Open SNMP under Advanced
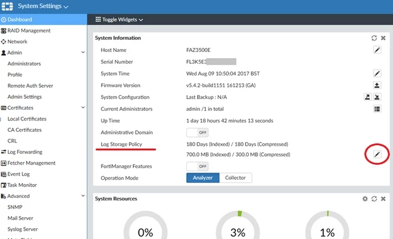The height and width of the screenshot is (239, 393). click(x=15, y=207)
